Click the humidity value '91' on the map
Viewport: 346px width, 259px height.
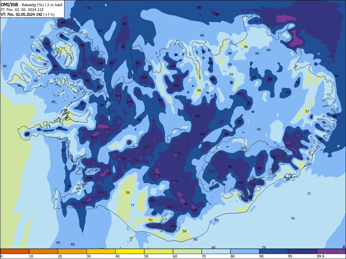coord(63,151)
